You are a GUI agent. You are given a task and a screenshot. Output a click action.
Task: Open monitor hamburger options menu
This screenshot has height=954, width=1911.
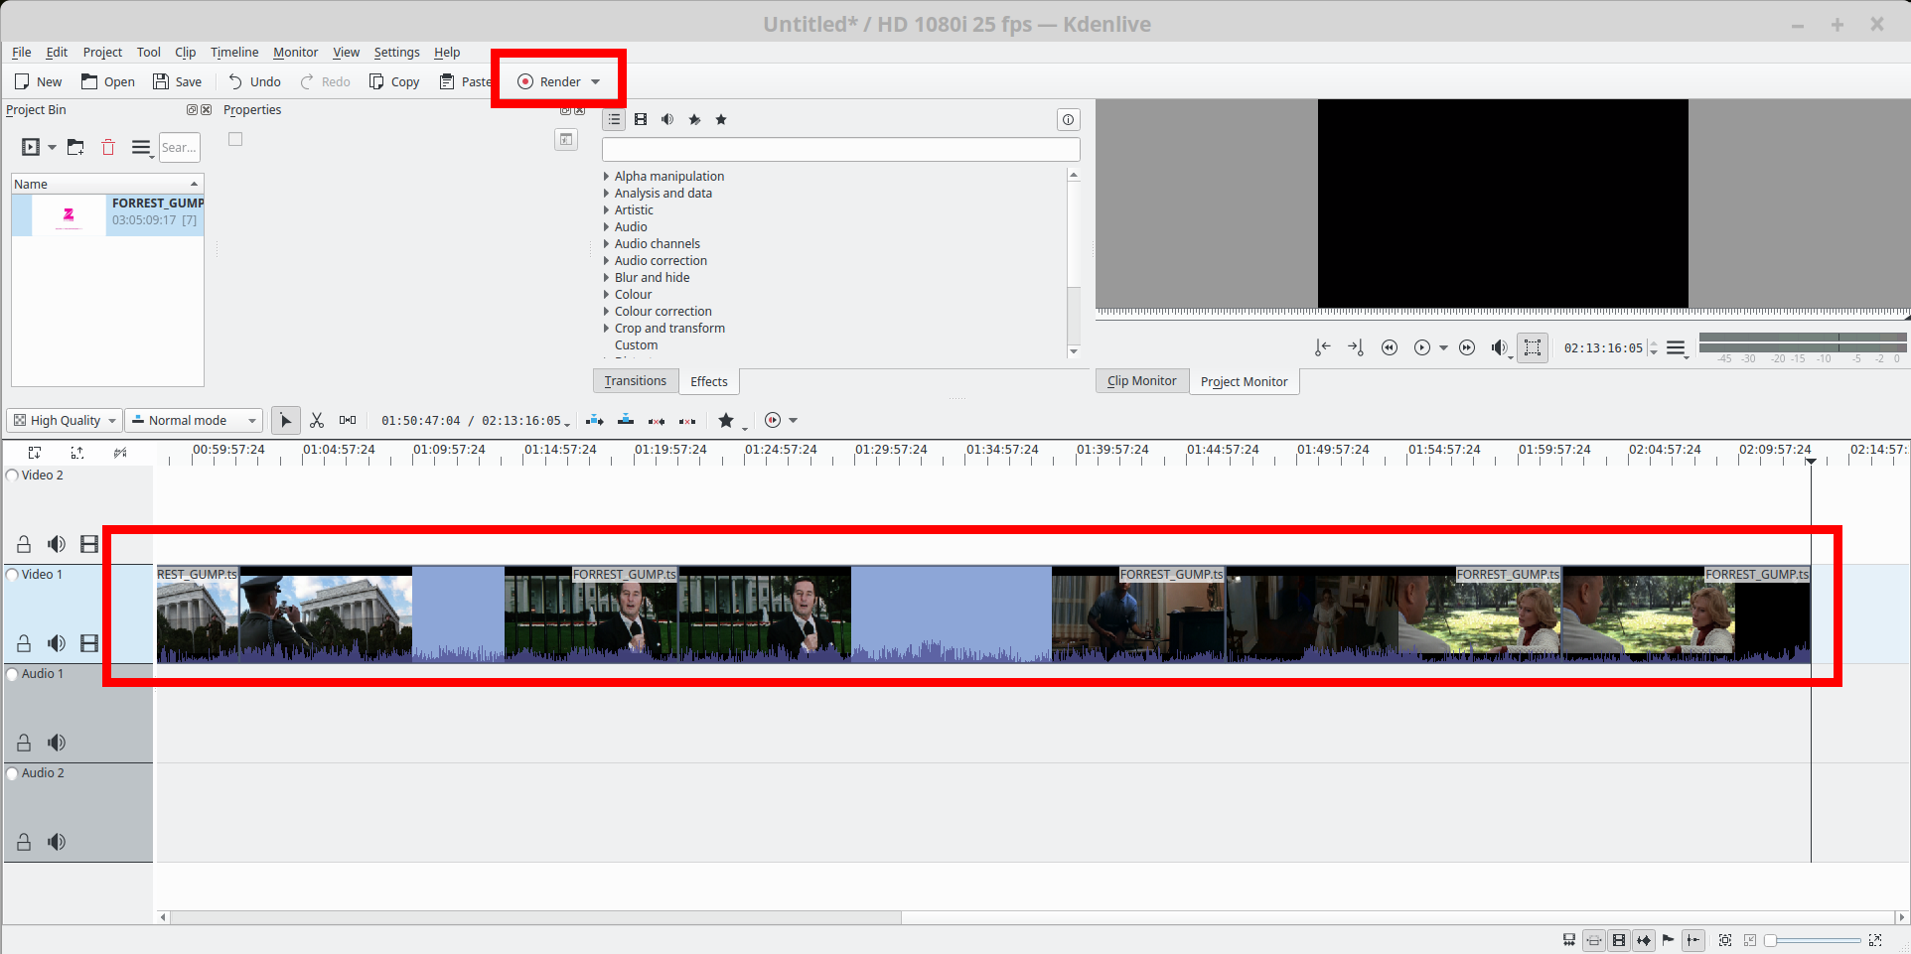click(x=1677, y=347)
